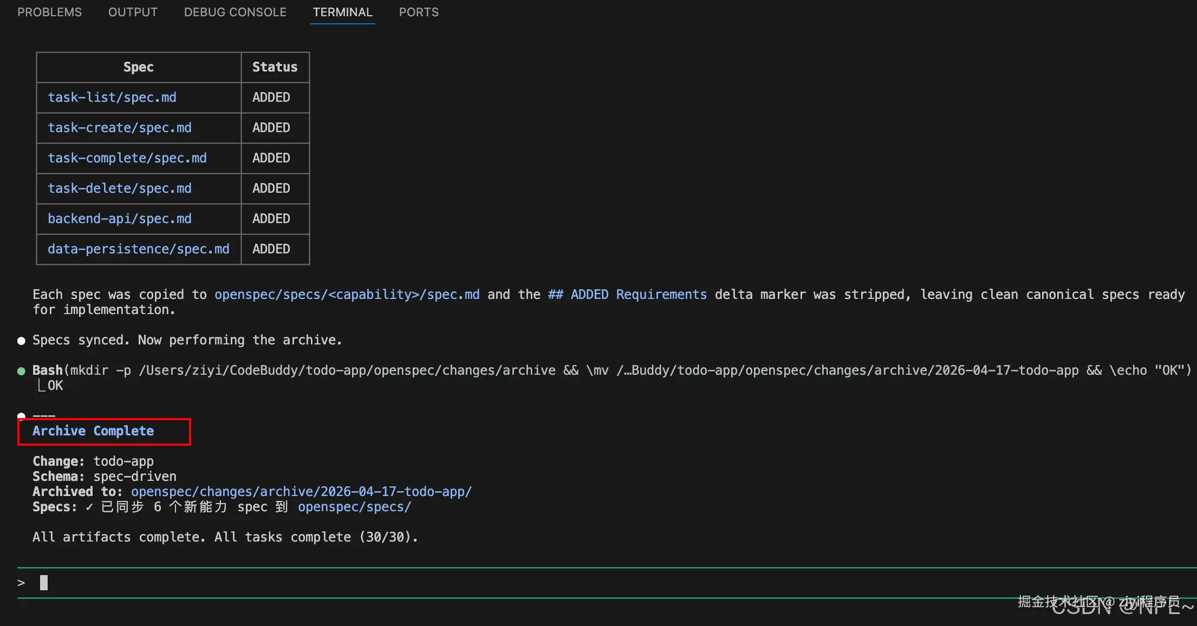
Task: Click white bullet beside 'Specs synced'
Action: [21, 341]
